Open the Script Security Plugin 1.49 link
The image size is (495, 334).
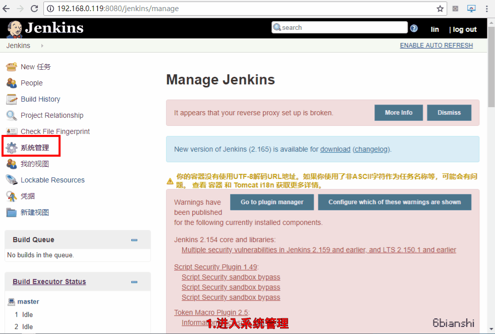(215, 267)
